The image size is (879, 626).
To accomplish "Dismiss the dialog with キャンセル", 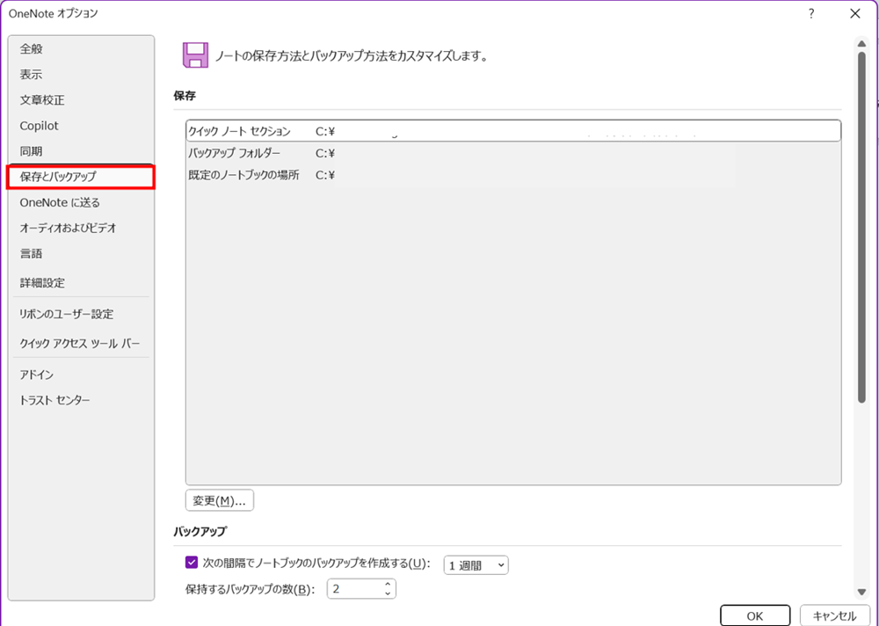I will click(835, 616).
